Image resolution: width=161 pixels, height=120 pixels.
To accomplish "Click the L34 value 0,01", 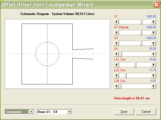I will 153,81.
